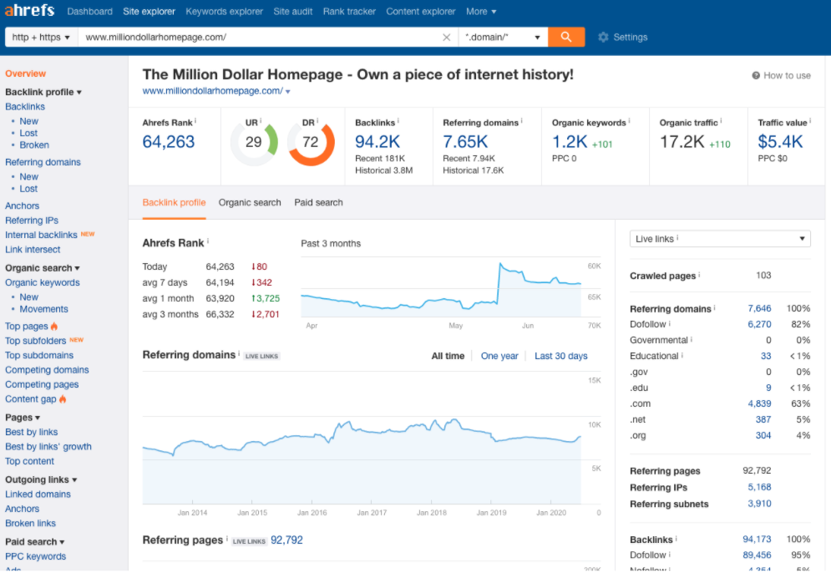Open Backlinks in the sidebar
The image size is (831, 573).
tap(25, 107)
